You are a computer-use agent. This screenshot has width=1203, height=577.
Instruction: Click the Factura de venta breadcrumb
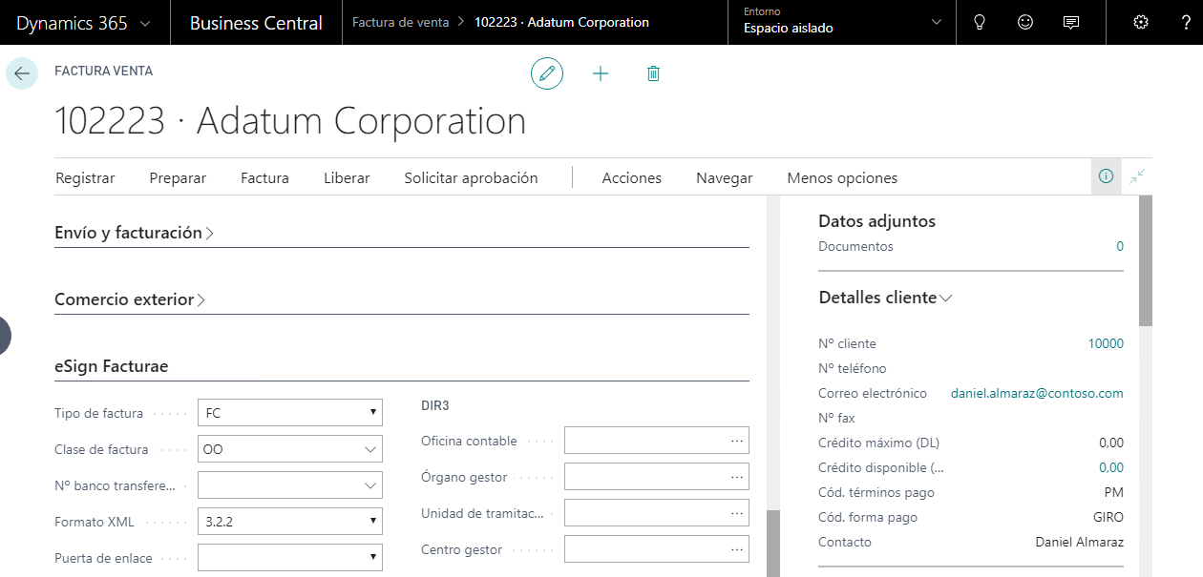[x=400, y=22]
